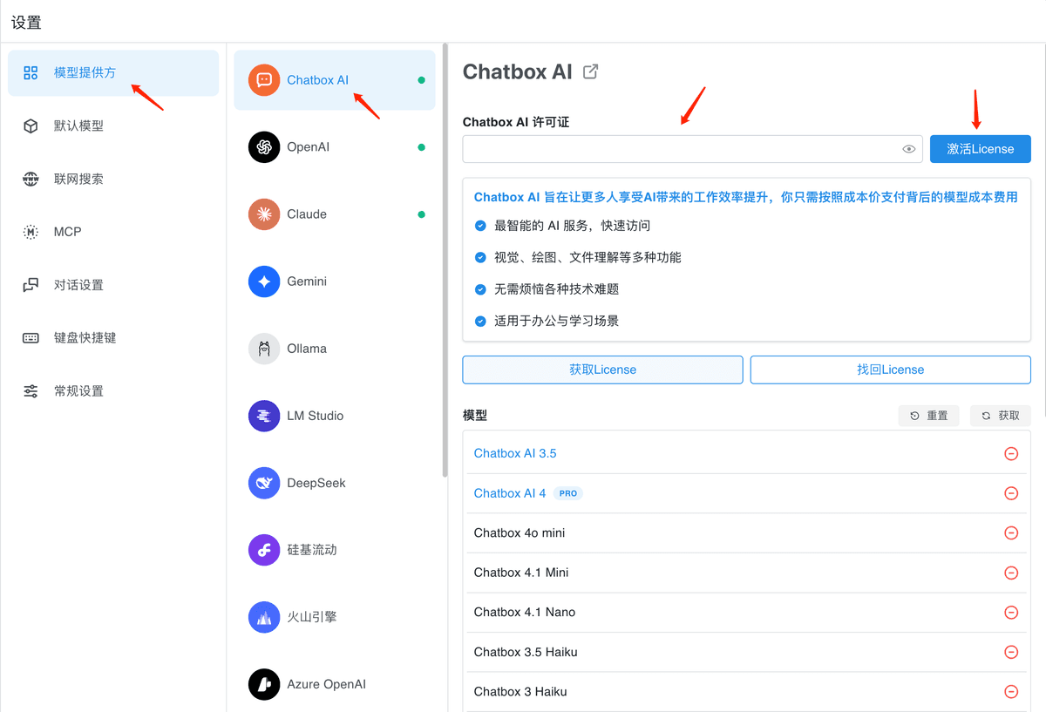
Task: Click inside the Chatbox AI license input field
Action: click(680, 149)
